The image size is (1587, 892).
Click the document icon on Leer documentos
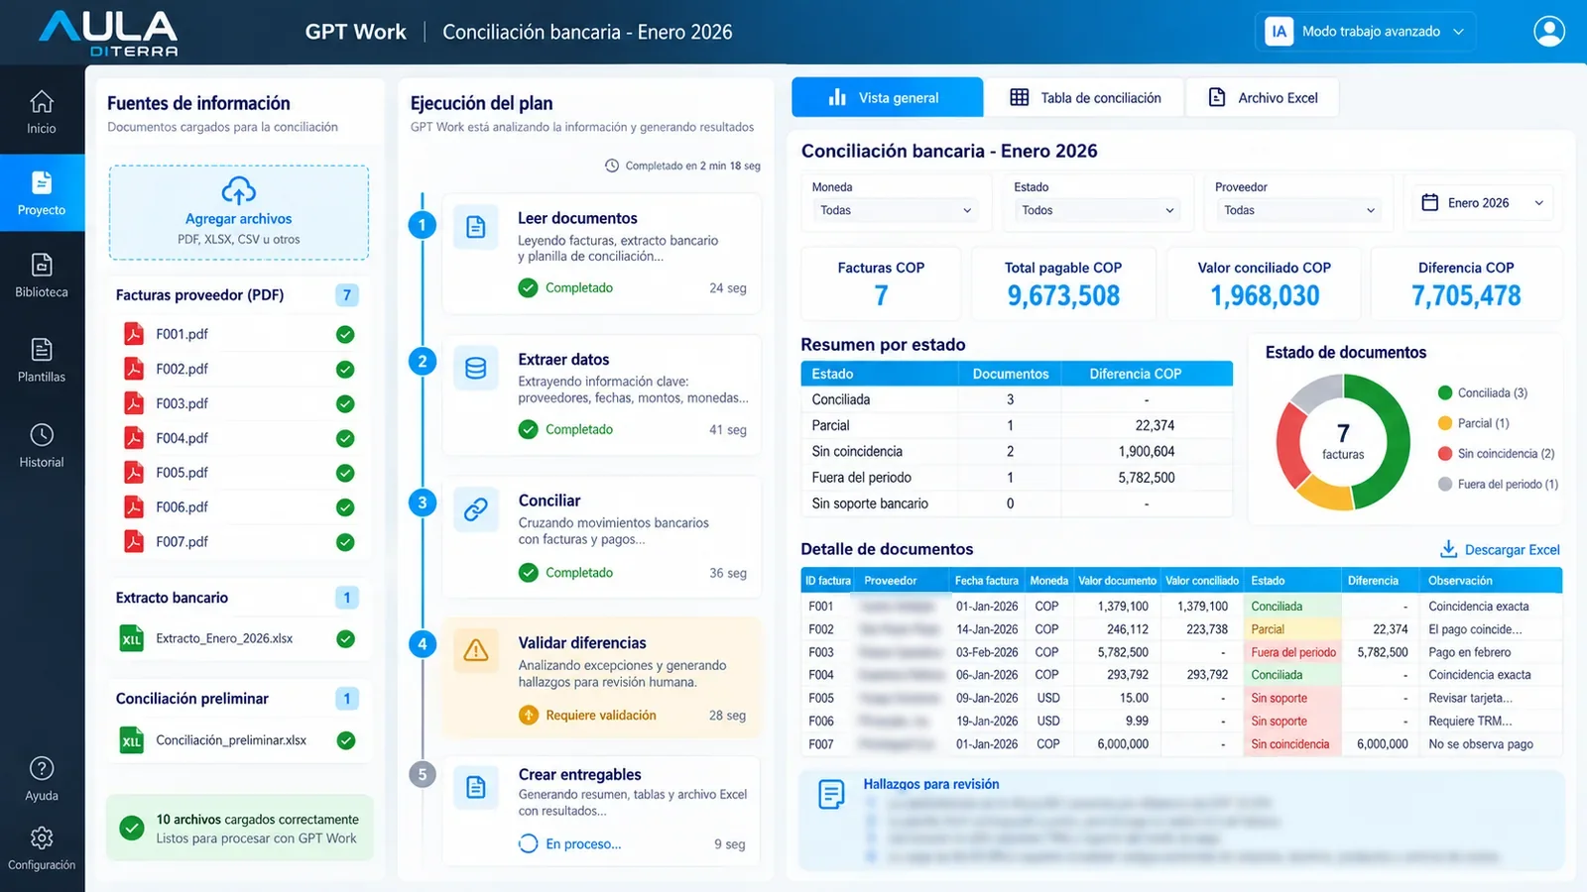476,227
